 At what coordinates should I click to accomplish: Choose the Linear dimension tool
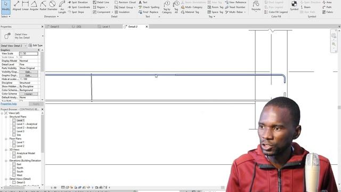(x=26, y=6)
